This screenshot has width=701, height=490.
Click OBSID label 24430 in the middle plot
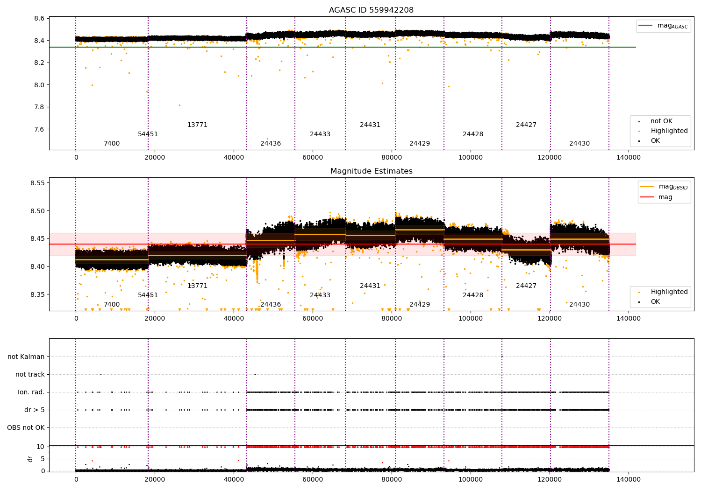click(x=579, y=305)
